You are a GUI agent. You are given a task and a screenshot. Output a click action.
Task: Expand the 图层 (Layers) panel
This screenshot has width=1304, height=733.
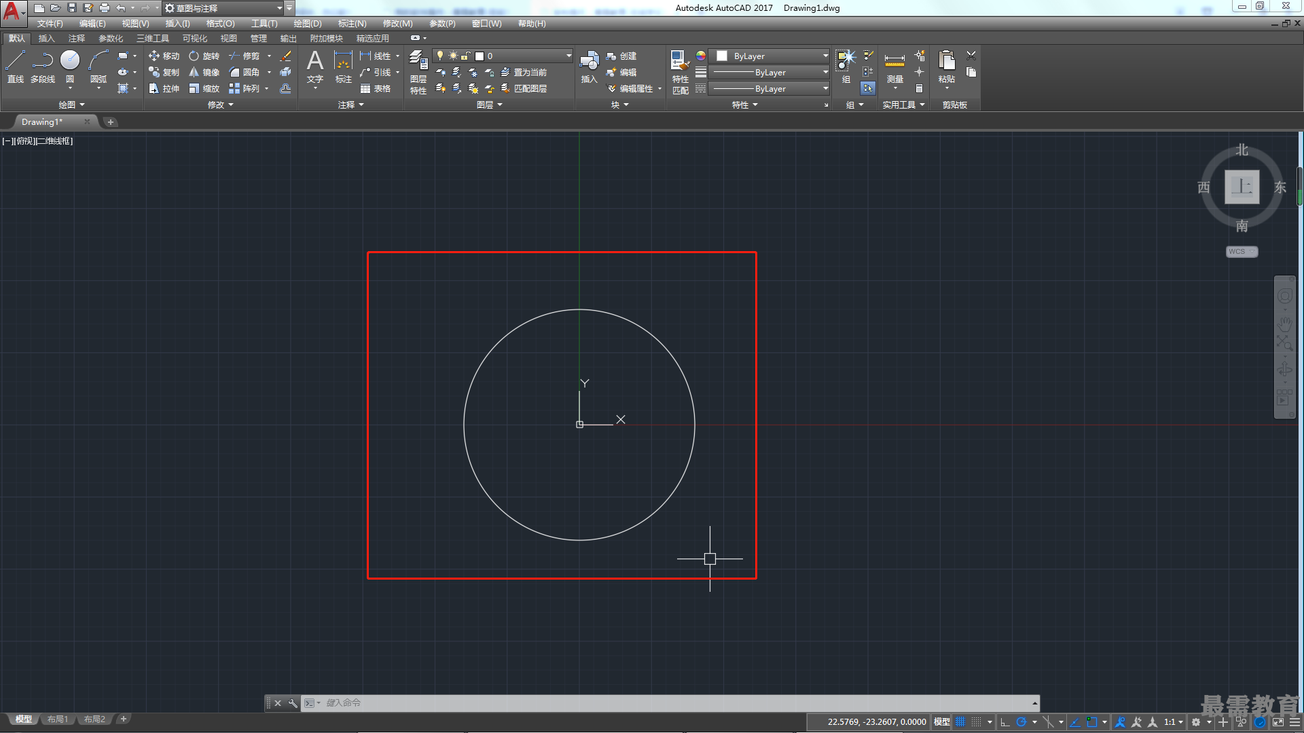(490, 105)
